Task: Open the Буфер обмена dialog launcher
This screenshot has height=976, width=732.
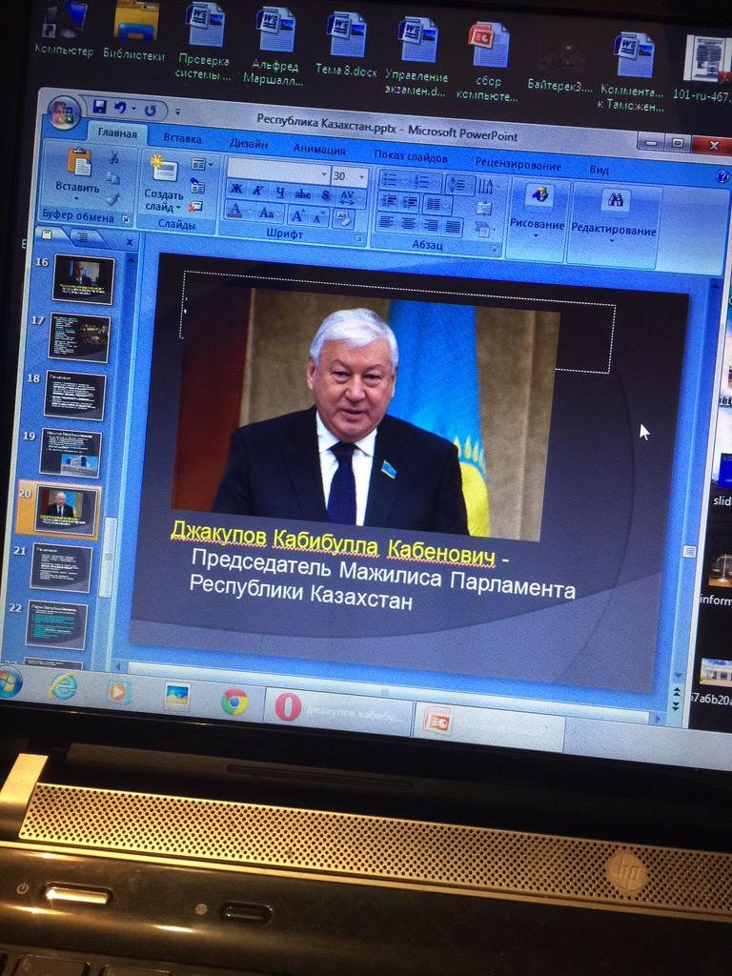Action: [x=125, y=219]
